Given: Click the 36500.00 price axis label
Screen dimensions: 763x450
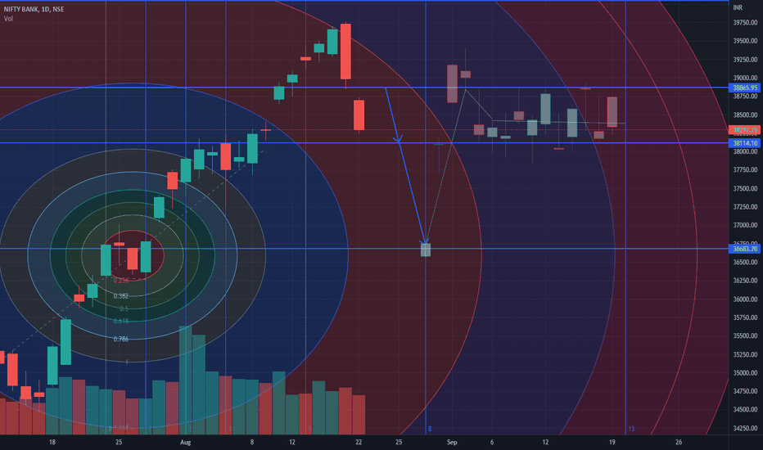Looking at the screenshot, I should [x=745, y=262].
